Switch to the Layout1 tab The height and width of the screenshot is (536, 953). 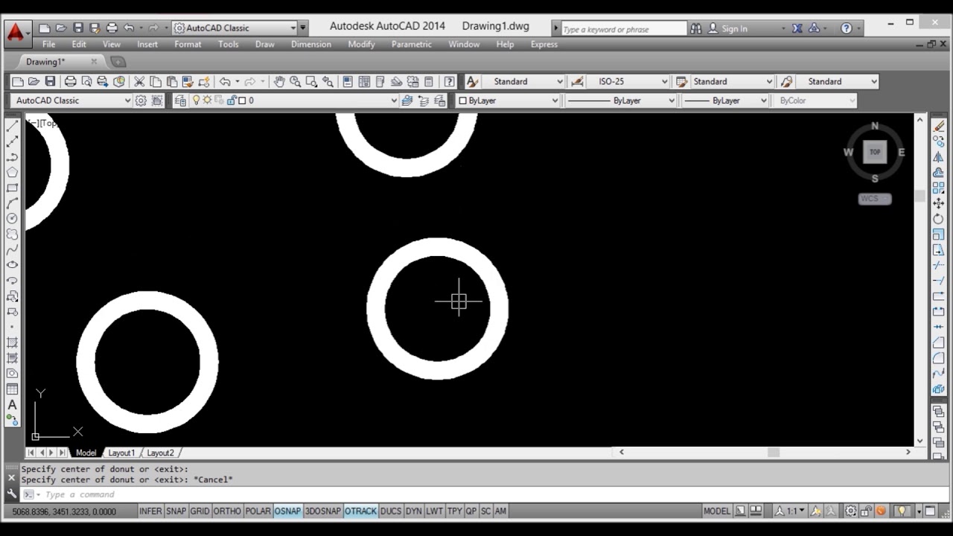(x=121, y=453)
